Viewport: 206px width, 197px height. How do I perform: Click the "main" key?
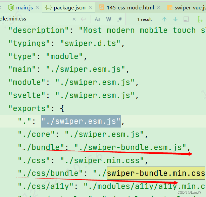coord(22,69)
